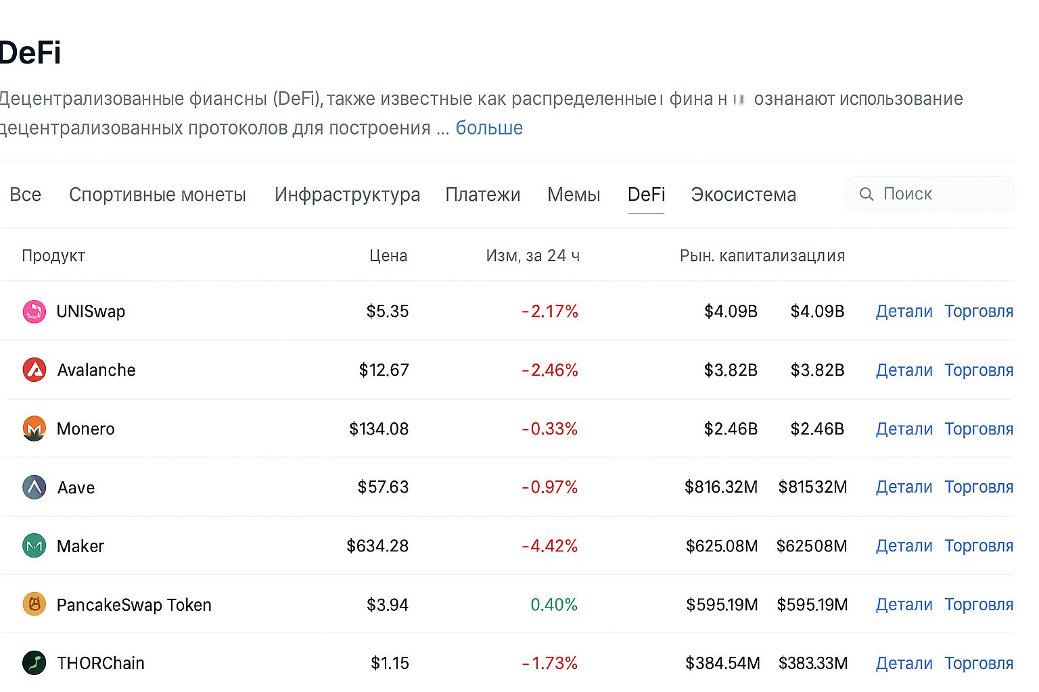Click the Aave logo icon
Screen dimensions: 1039x692
34,487
